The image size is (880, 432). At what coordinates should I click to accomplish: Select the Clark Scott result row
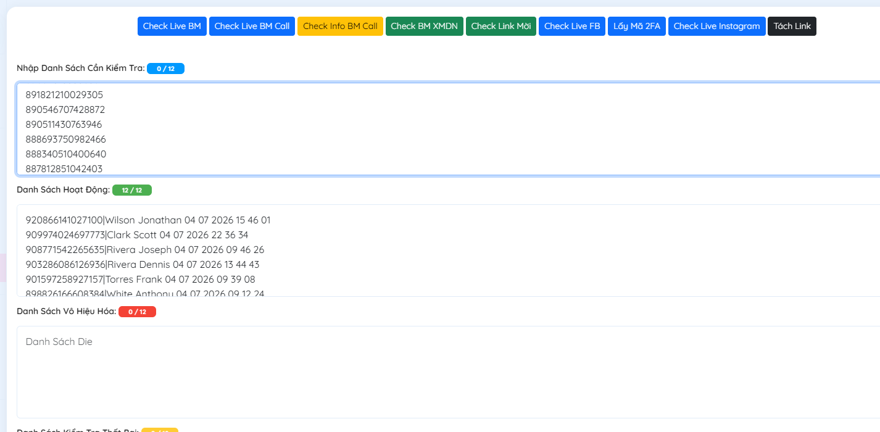136,235
